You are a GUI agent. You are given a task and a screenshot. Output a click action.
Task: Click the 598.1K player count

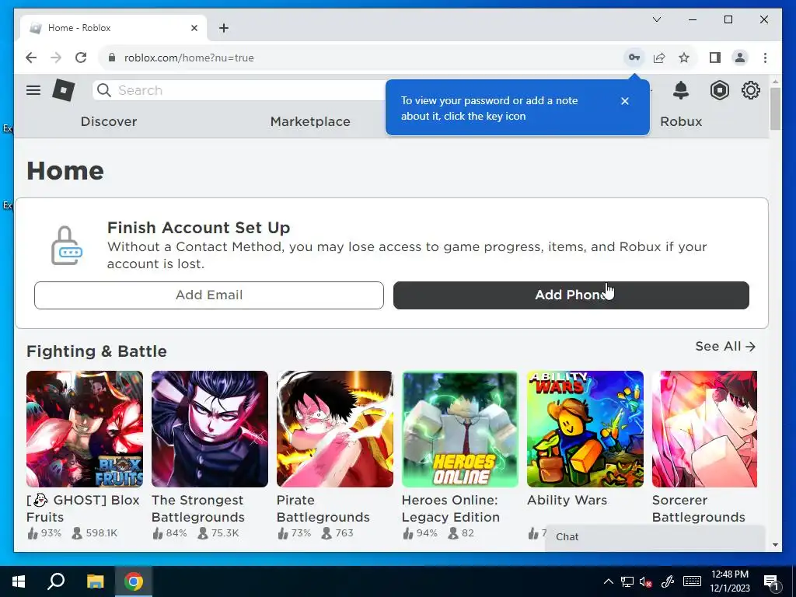95,533
